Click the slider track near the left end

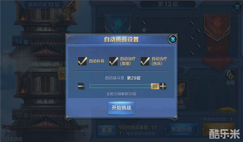[x=93, y=86]
